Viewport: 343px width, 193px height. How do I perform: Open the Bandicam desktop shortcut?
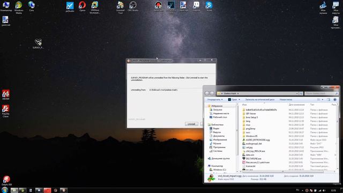click(158, 6)
